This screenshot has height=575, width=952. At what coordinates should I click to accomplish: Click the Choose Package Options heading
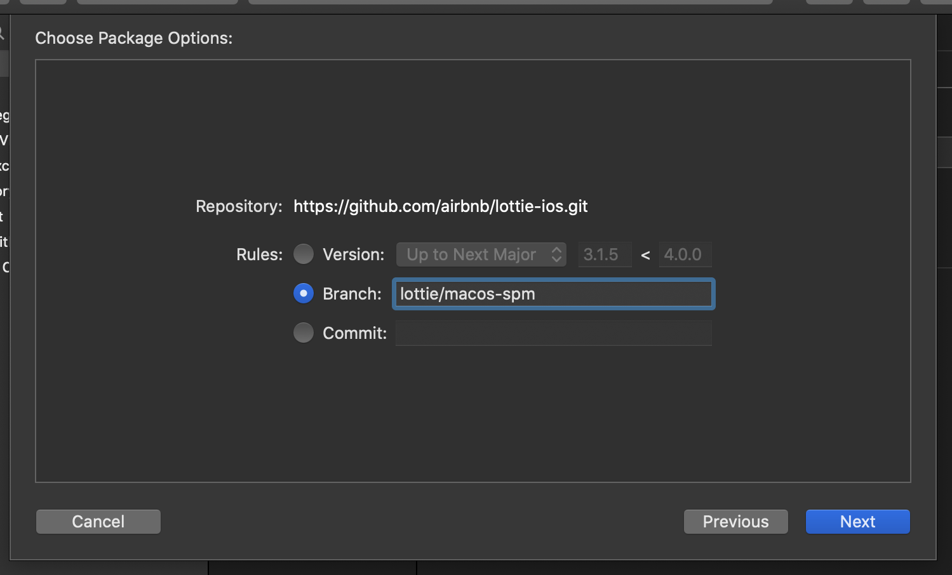coord(134,38)
